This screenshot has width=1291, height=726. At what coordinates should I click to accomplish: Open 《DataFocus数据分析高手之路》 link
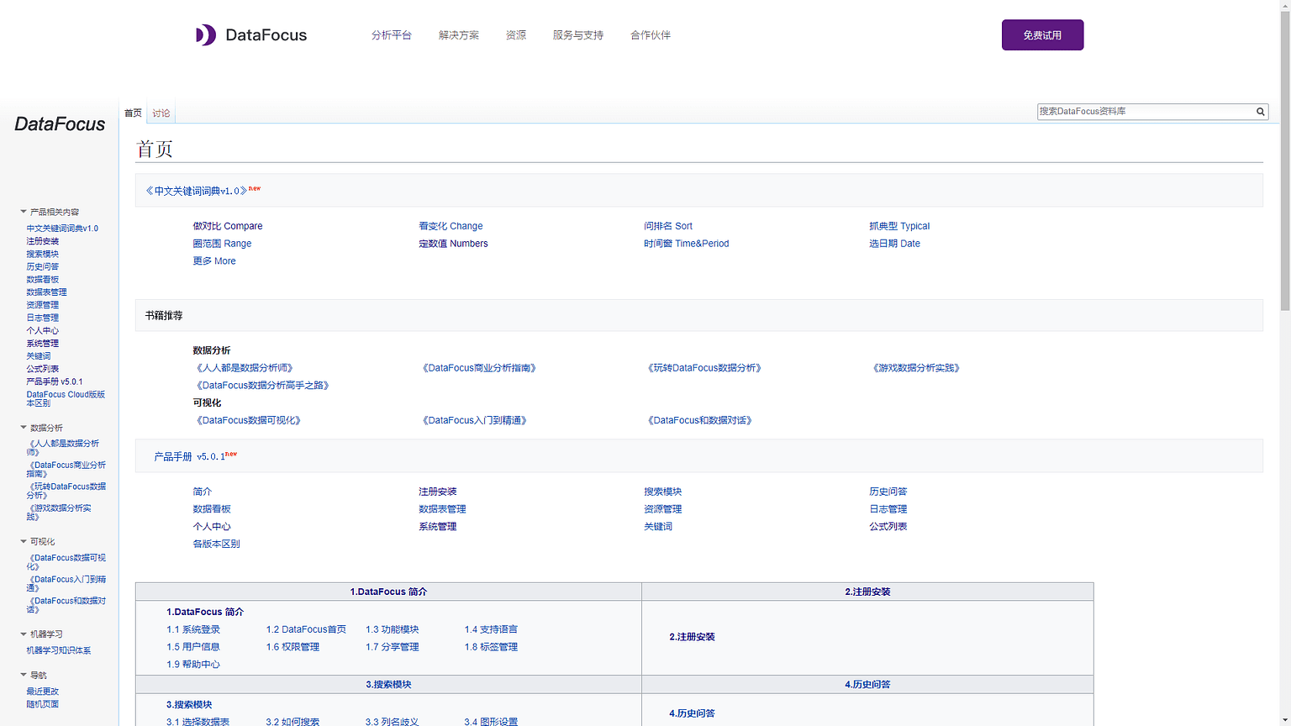pos(262,386)
